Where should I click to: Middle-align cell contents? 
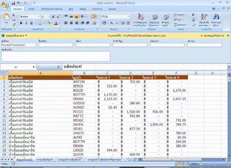pos(71,16)
